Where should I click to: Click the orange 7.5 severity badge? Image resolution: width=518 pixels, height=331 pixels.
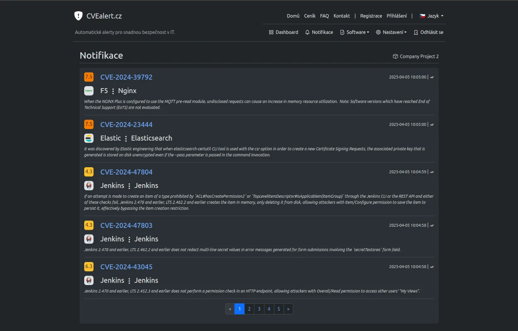click(x=89, y=77)
